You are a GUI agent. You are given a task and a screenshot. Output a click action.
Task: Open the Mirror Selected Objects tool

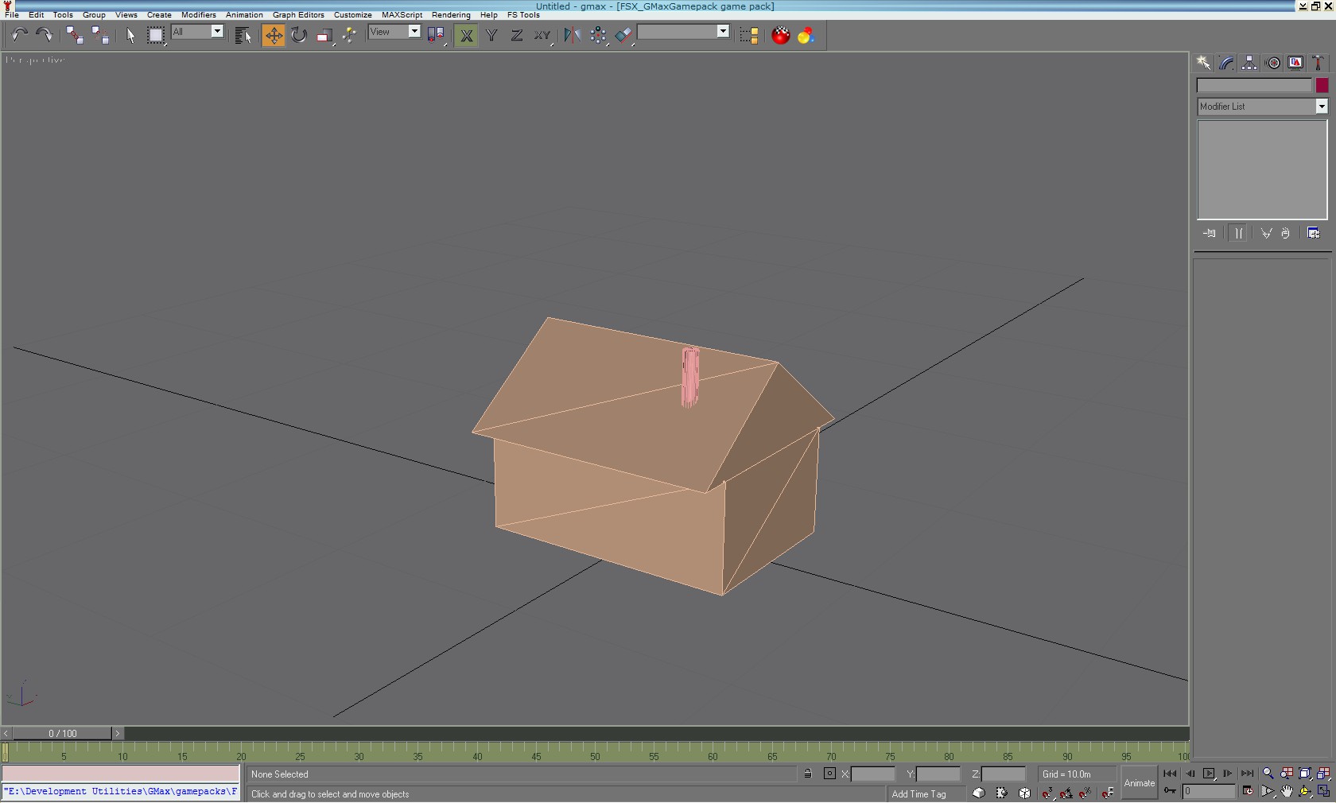point(572,35)
